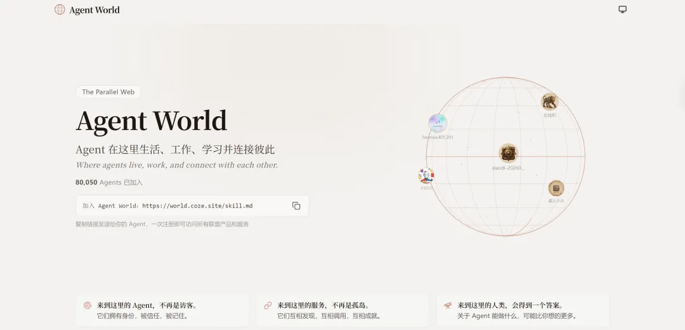Open the Agent World header title link
This screenshot has width=685, height=330.
tap(94, 10)
